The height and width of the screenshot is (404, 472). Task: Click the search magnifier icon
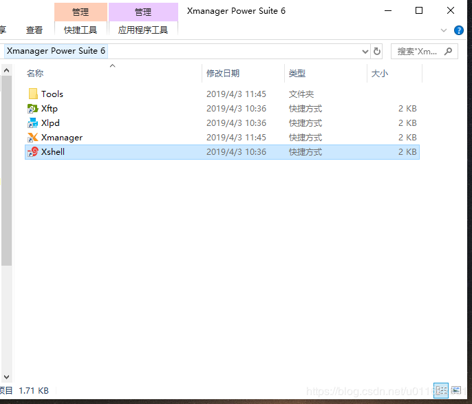click(x=448, y=52)
